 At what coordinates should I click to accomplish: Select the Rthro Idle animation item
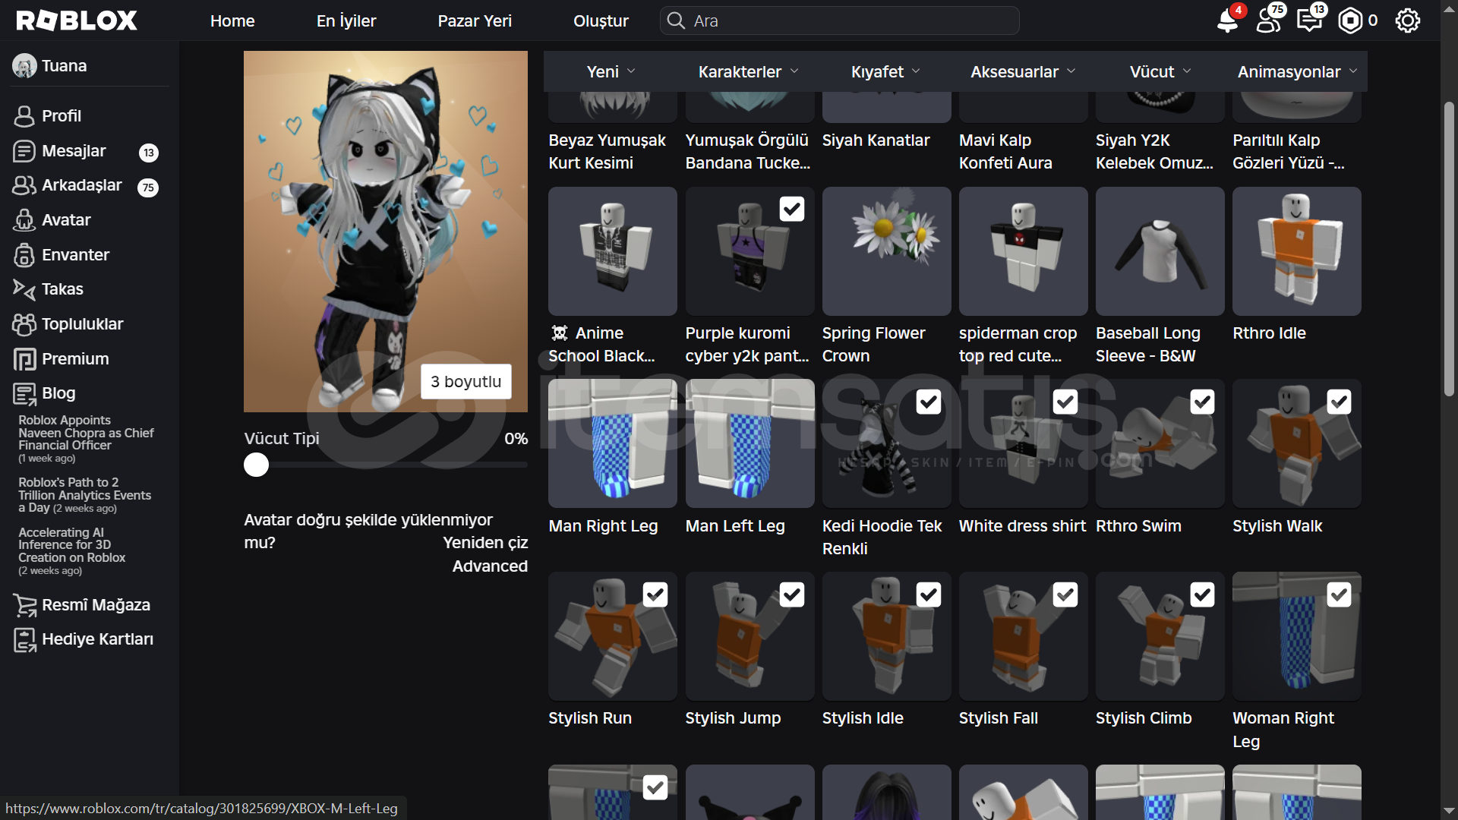point(1296,251)
